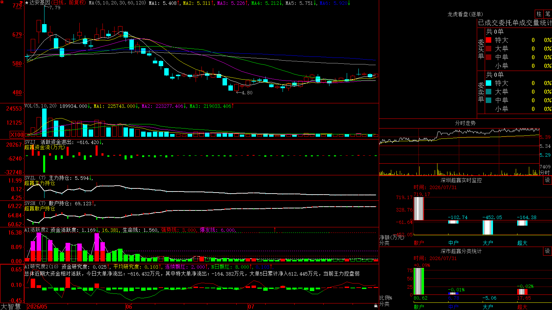552x310 pixels.
Task: Click the AI活跃度2 indicator label
Action: tap(37, 230)
